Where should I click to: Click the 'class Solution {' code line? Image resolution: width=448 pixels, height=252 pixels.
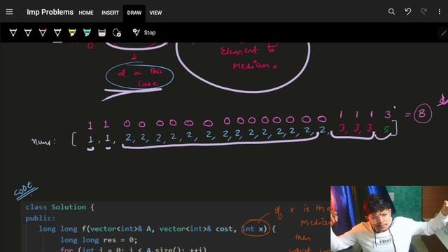click(60, 207)
